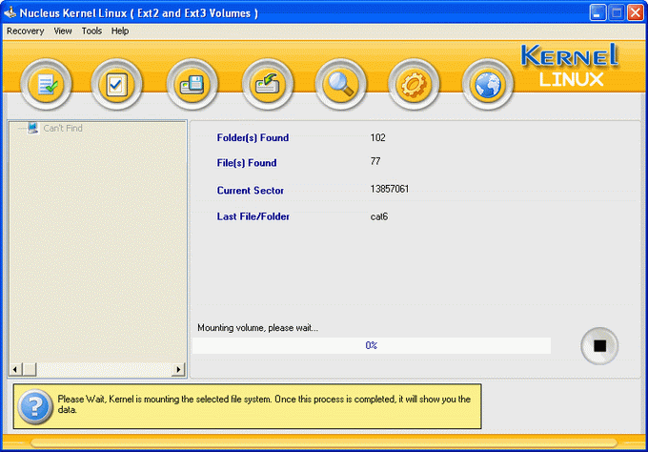Viewport: 648px width, 452px height.
Task: Open the Help menu
Action: pos(120,31)
